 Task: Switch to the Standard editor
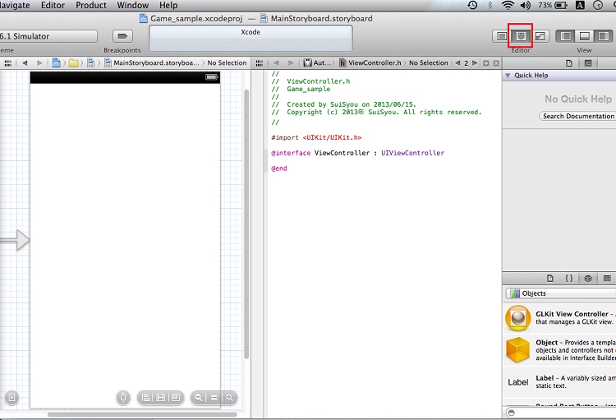tap(501, 36)
